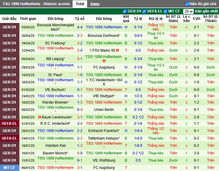
Task: Click VfL Bochum team name
Action: coord(55,89)
